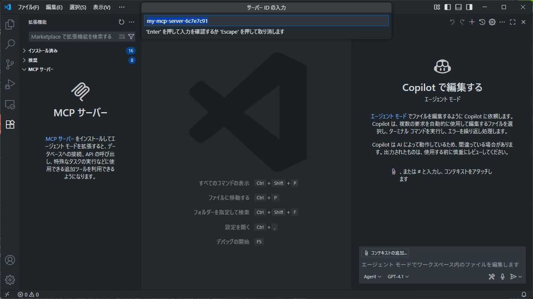
Task: Refresh the extensions list
Action: click(x=122, y=22)
